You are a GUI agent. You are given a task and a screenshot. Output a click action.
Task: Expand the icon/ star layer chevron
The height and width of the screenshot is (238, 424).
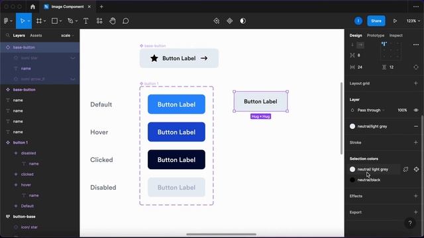click(73, 58)
